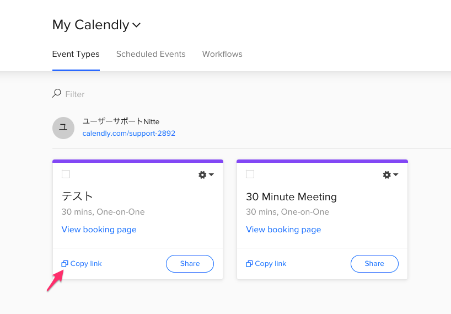Tick the checkbox on テスト event card
The height and width of the screenshot is (314, 451).
click(66, 174)
